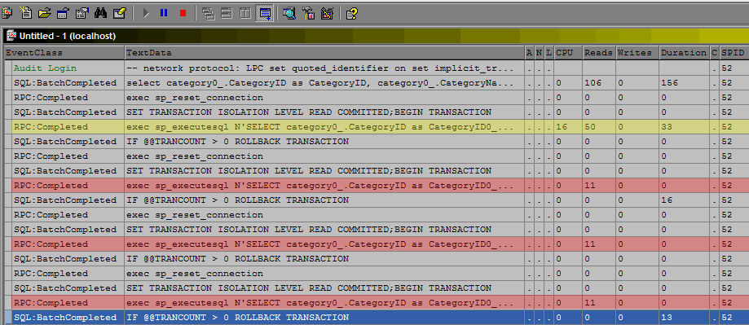Click the Duration value 156
This screenshot has height=325, width=749.
coord(670,83)
